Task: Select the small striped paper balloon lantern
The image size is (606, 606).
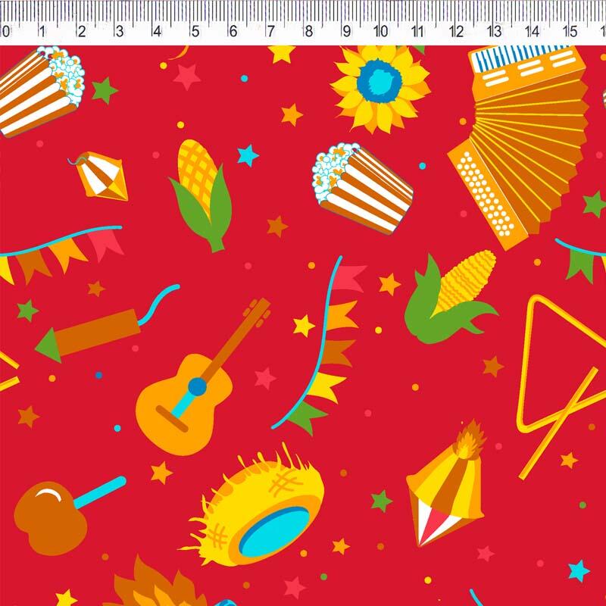Action: click(x=102, y=176)
